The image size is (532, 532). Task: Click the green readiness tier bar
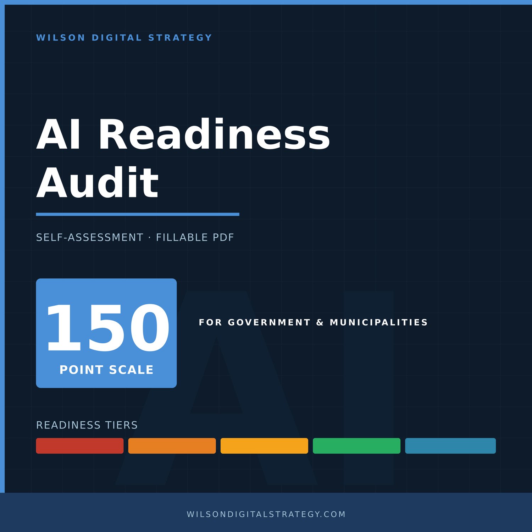point(356,446)
